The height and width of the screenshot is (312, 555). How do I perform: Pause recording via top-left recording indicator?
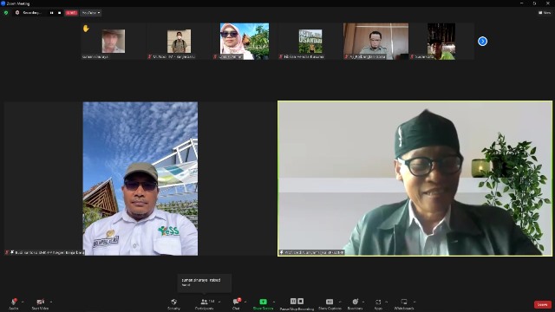tap(52, 13)
